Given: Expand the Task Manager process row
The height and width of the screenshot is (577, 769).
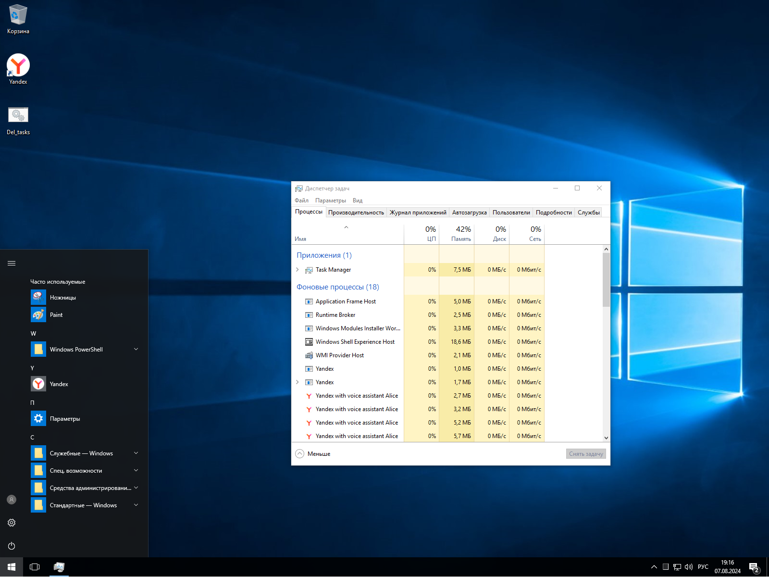Looking at the screenshot, I should (298, 270).
